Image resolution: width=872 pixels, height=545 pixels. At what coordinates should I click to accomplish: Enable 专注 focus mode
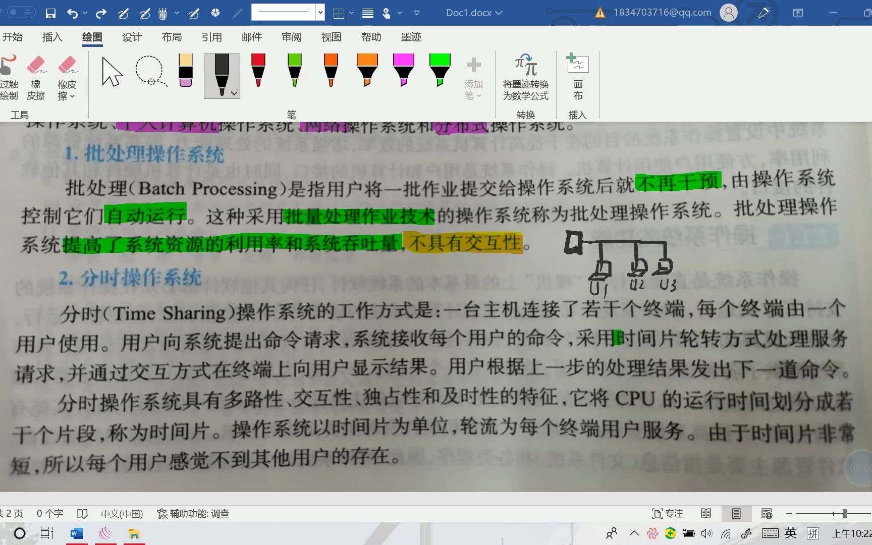pos(669,513)
